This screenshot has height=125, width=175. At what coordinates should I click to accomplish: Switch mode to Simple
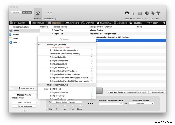tap(16, 12)
